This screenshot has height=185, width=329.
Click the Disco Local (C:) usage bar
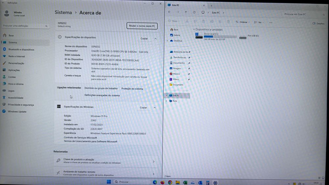220,37
